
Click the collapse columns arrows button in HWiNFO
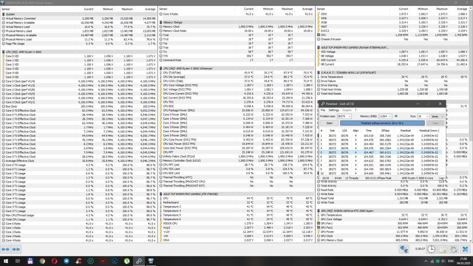tap(16, 249)
